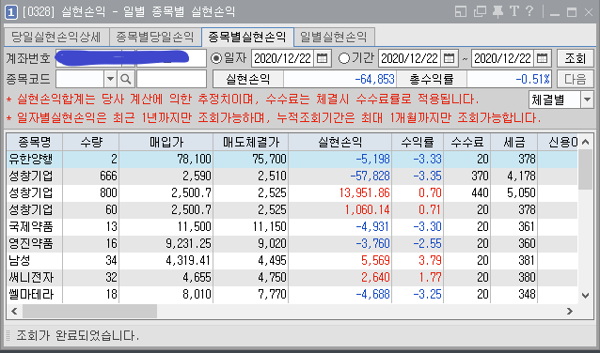
Task: Click the 매입가 column header
Action: click(166, 142)
